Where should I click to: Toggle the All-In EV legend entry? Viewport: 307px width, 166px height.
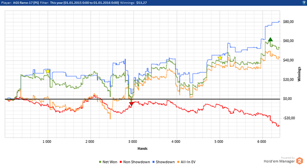pyautogui.click(x=186, y=162)
